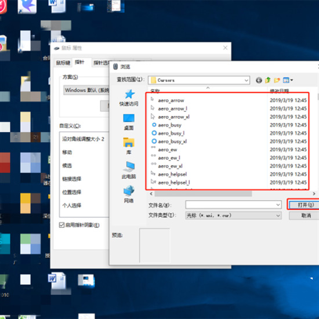The height and width of the screenshot is (319, 319).
Task: Open 网络 in the places bar
Action: pyautogui.click(x=129, y=194)
